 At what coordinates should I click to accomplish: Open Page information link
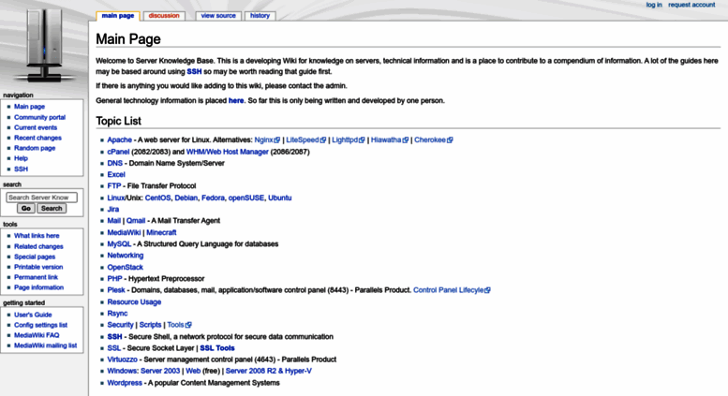38,287
